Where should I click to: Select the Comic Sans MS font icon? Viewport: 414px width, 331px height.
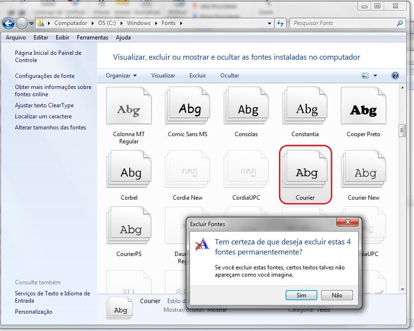click(188, 109)
